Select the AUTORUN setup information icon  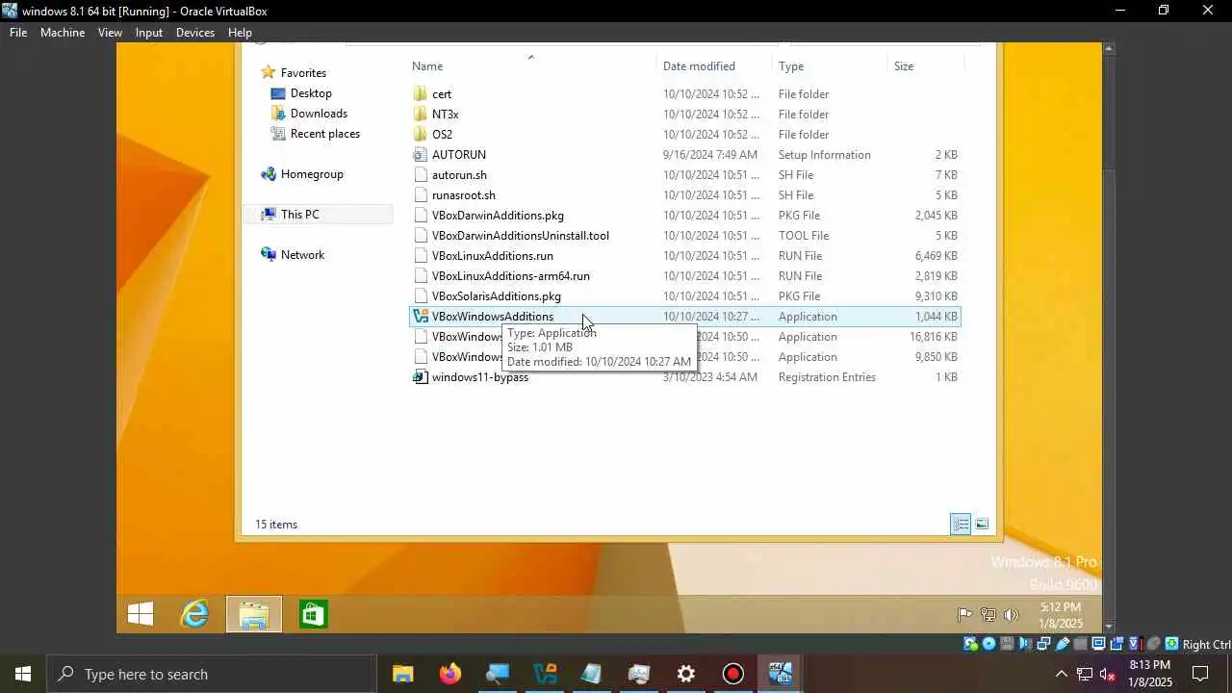point(420,155)
